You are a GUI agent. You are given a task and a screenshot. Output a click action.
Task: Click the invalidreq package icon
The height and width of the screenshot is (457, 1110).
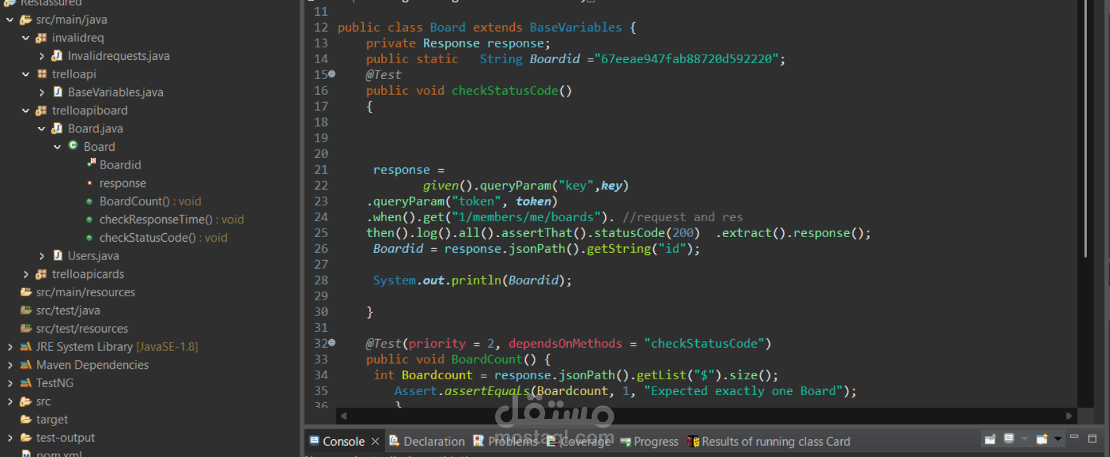(42, 38)
